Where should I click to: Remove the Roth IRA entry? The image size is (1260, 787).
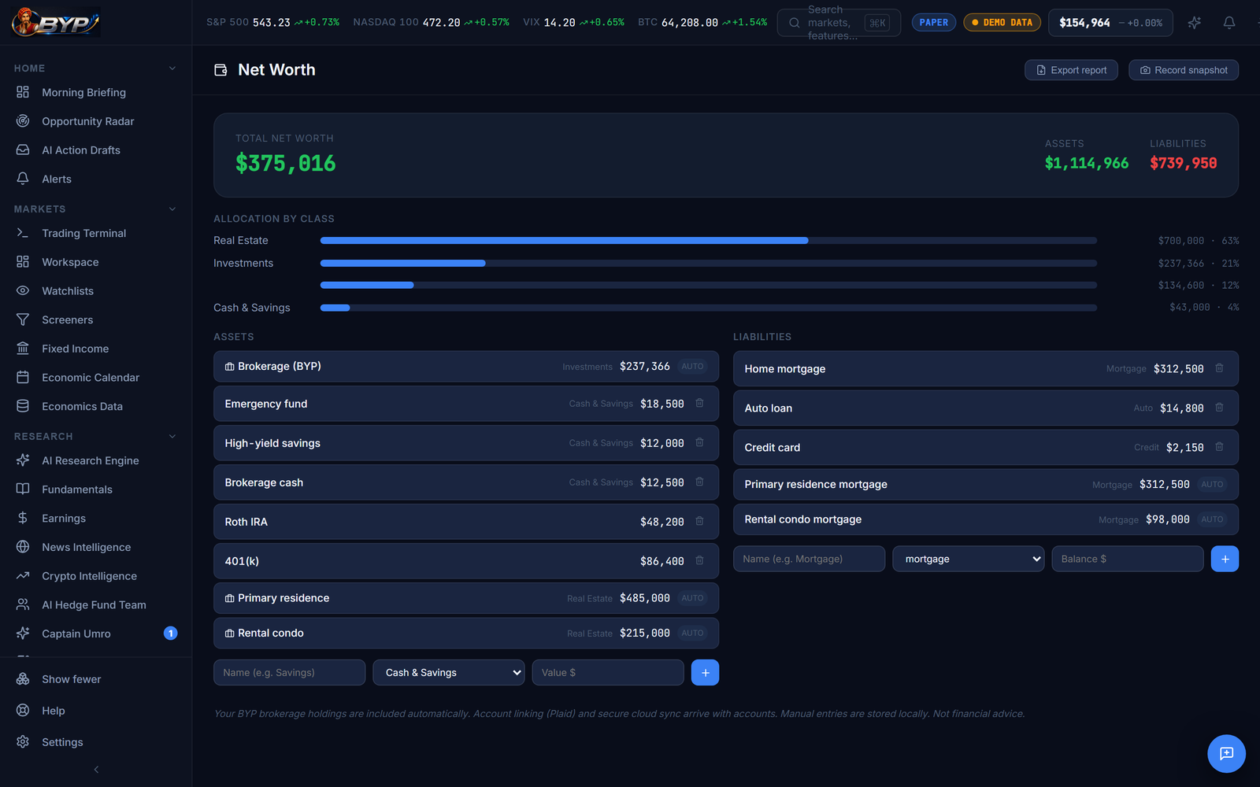[x=699, y=521]
